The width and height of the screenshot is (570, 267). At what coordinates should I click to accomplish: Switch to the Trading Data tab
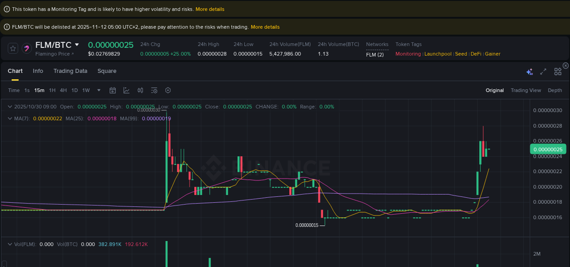(70, 71)
